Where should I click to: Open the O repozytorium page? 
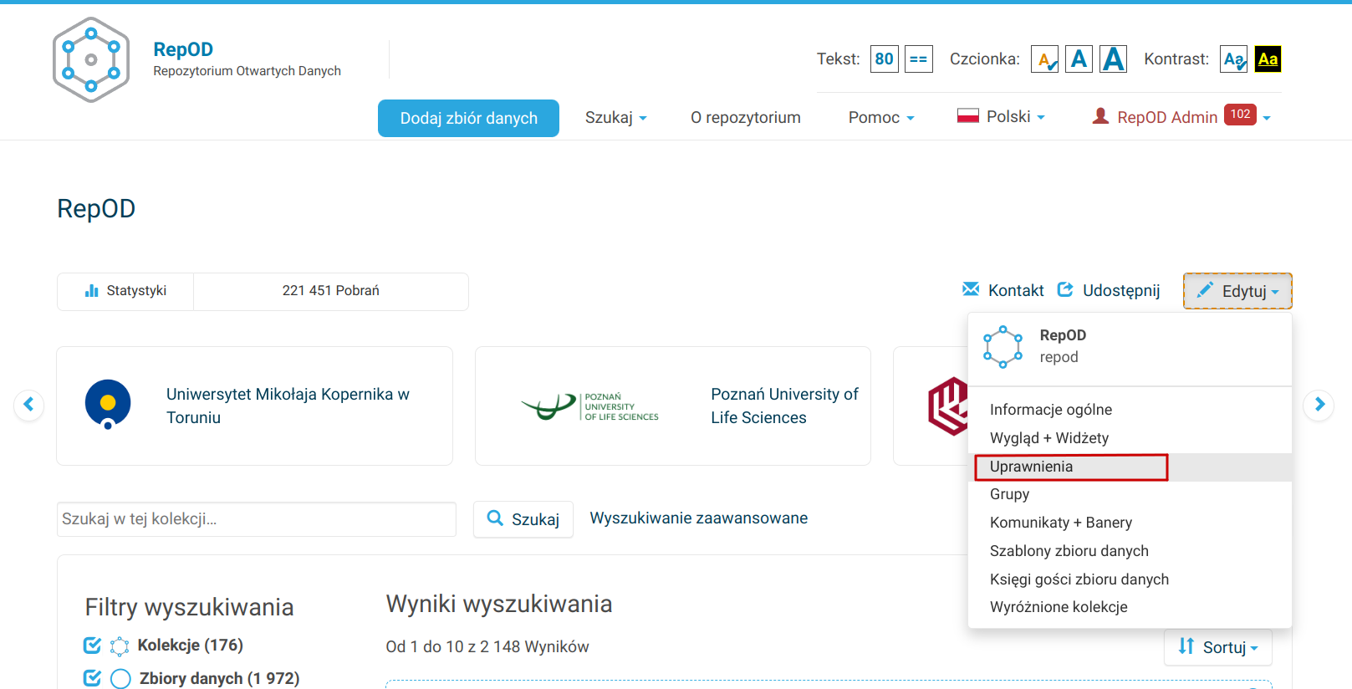pos(746,118)
